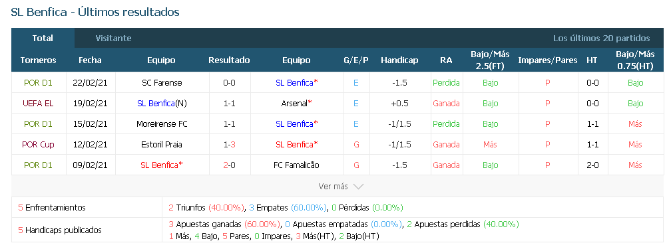Open the 1-3 result against Estoril Praia

(x=229, y=144)
